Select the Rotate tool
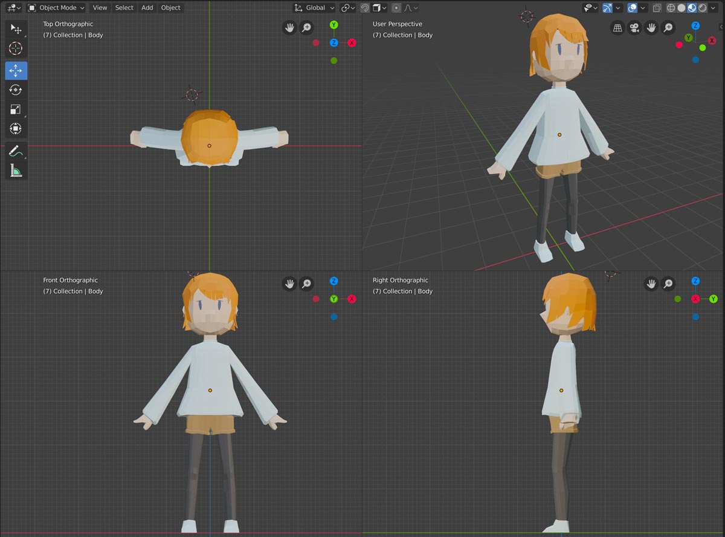Screen dimensions: 725x537 point(16,90)
